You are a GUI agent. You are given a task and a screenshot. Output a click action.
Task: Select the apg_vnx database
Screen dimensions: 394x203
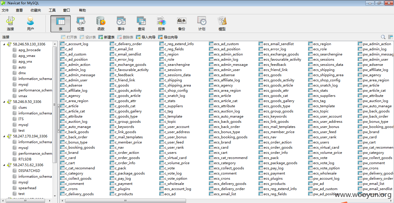tap(22, 62)
